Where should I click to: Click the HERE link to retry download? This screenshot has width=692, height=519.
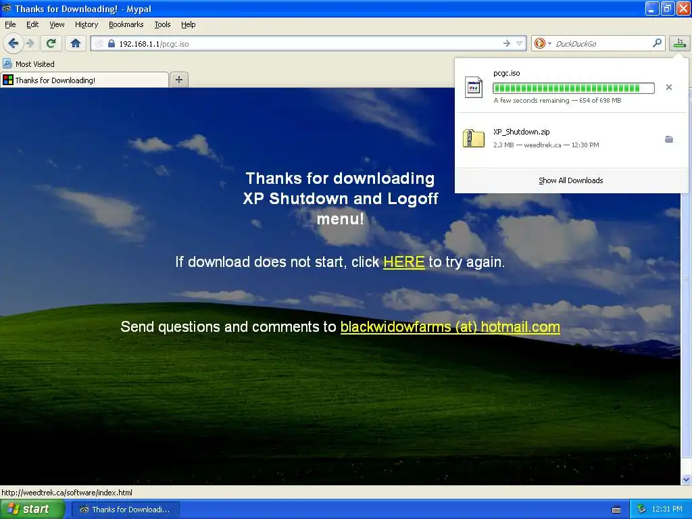pyautogui.click(x=404, y=262)
